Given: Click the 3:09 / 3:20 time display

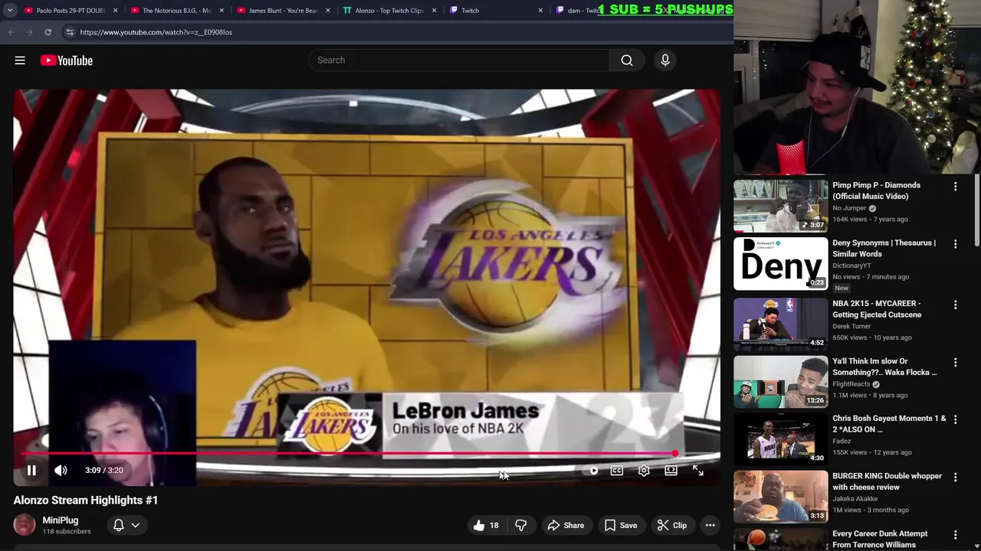Looking at the screenshot, I should (x=104, y=471).
